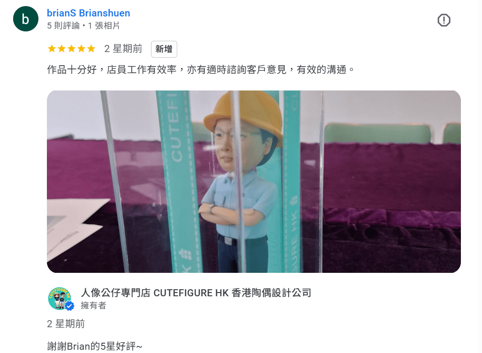Click the "新增" badge beside the date
This screenshot has width=482, height=353.
[164, 49]
